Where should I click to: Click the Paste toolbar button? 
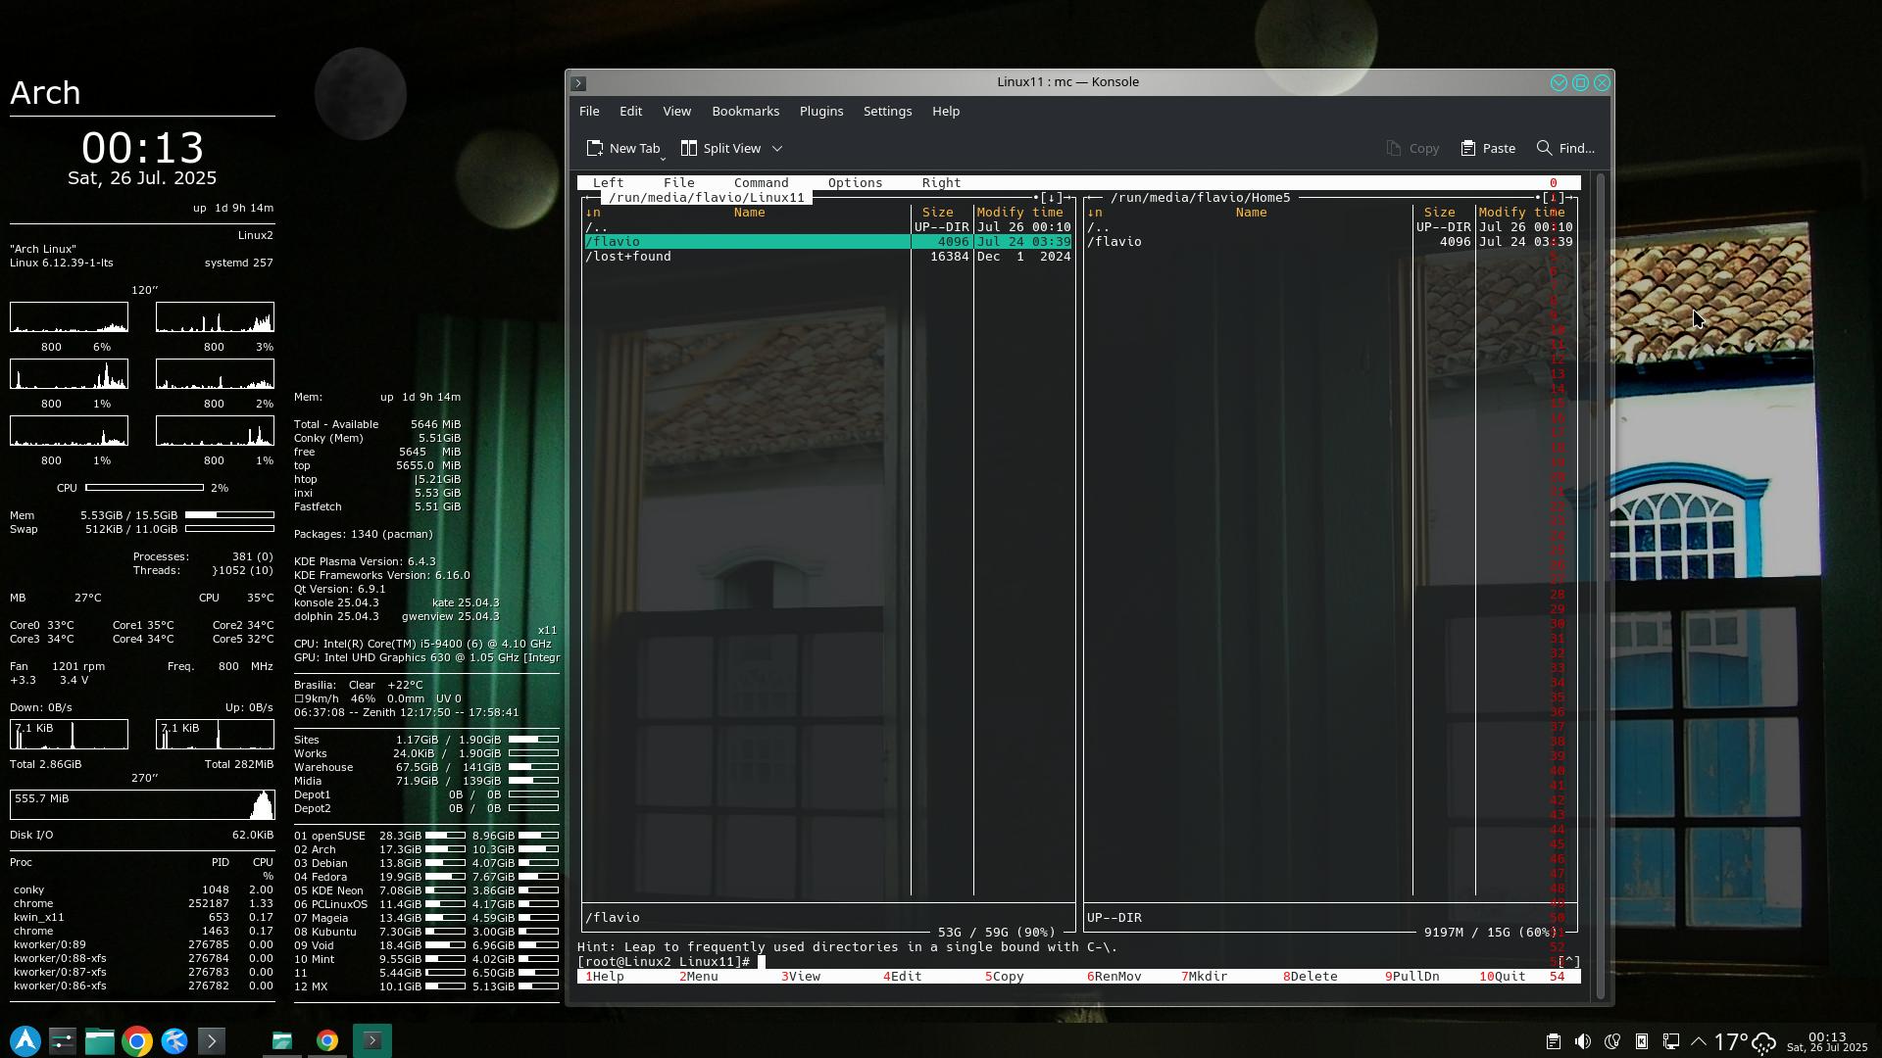1488,148
